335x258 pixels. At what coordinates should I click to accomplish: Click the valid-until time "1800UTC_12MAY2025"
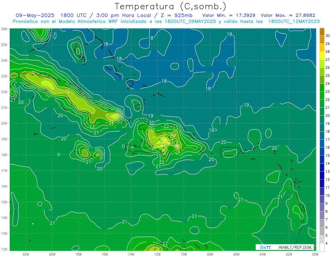(x=294, y=21)
